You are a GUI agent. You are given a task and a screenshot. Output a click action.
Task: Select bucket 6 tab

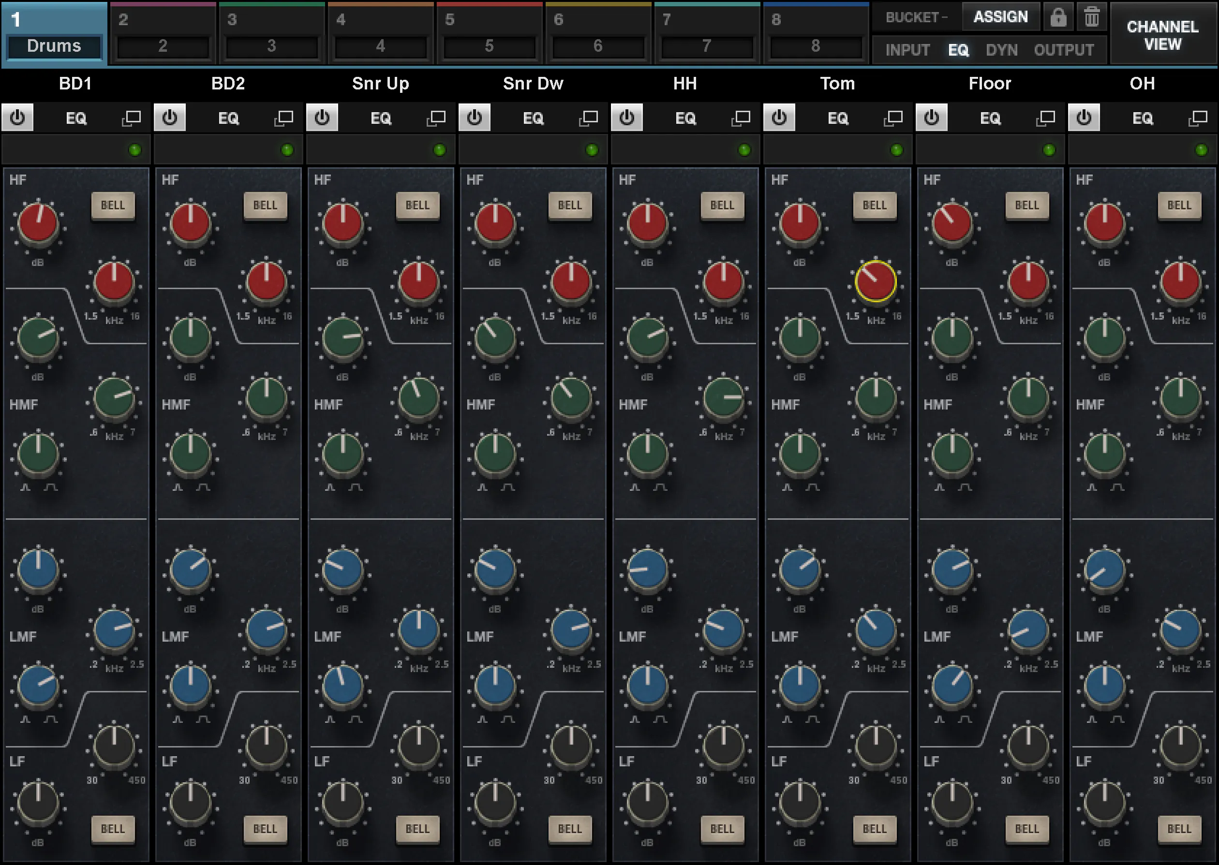pyautogui.click(x=598, y=33)
